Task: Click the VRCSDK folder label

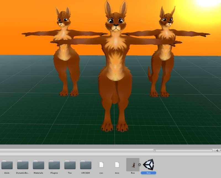Action: tap(86, 173)
